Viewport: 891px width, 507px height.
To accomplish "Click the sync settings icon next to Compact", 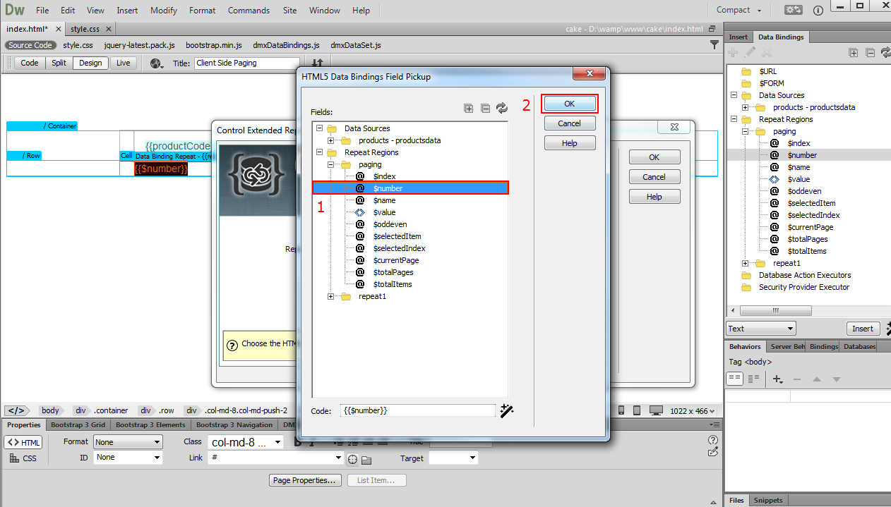I will click(794, 10).
